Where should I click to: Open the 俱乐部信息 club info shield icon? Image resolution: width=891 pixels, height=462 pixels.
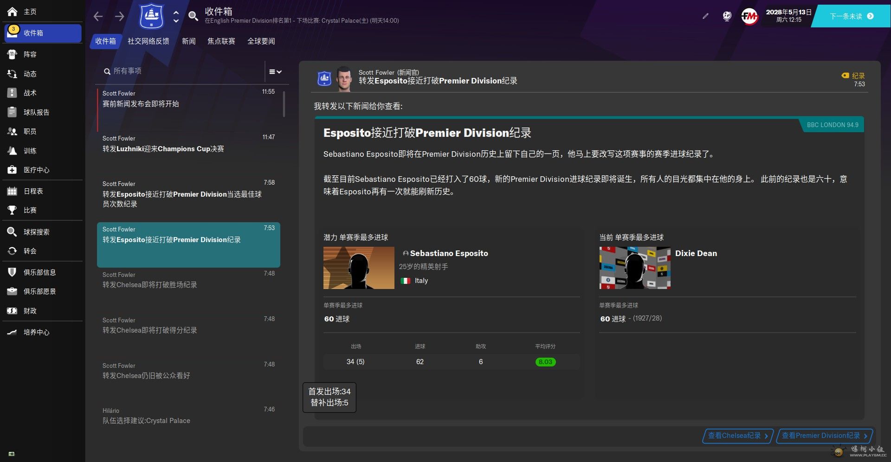pos(12,272)
